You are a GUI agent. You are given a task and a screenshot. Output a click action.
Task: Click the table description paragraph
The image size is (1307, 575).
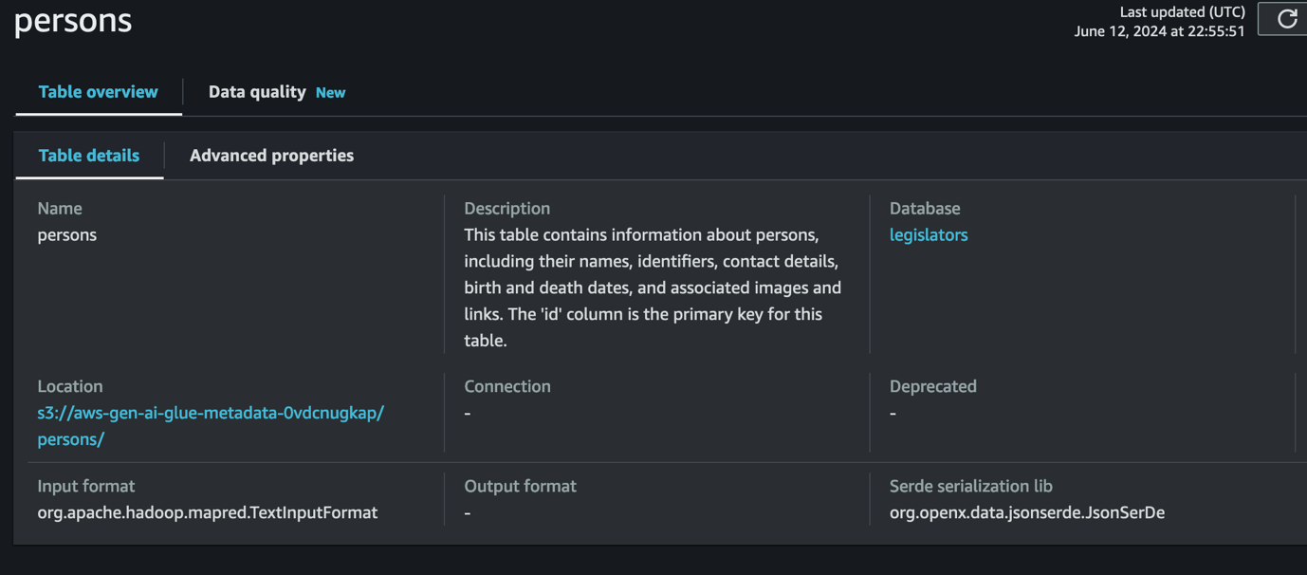[653, 287]
